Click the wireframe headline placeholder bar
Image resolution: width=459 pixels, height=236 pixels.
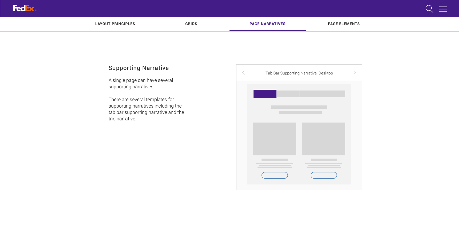point(299,107)
